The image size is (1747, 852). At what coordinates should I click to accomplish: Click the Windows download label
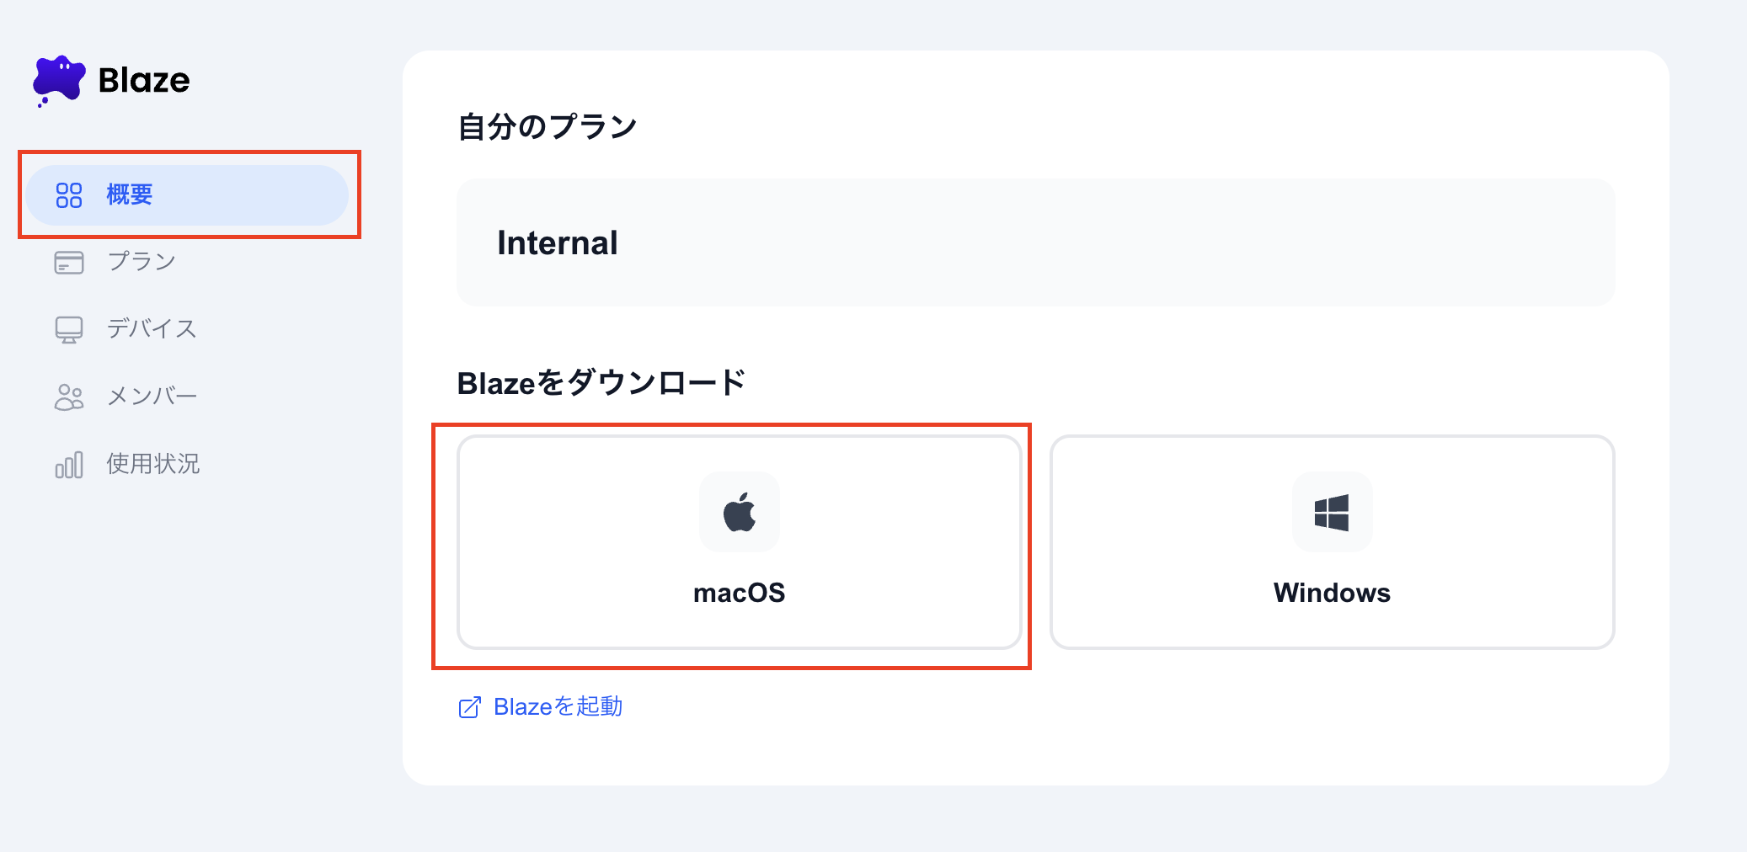[1332, 593]
